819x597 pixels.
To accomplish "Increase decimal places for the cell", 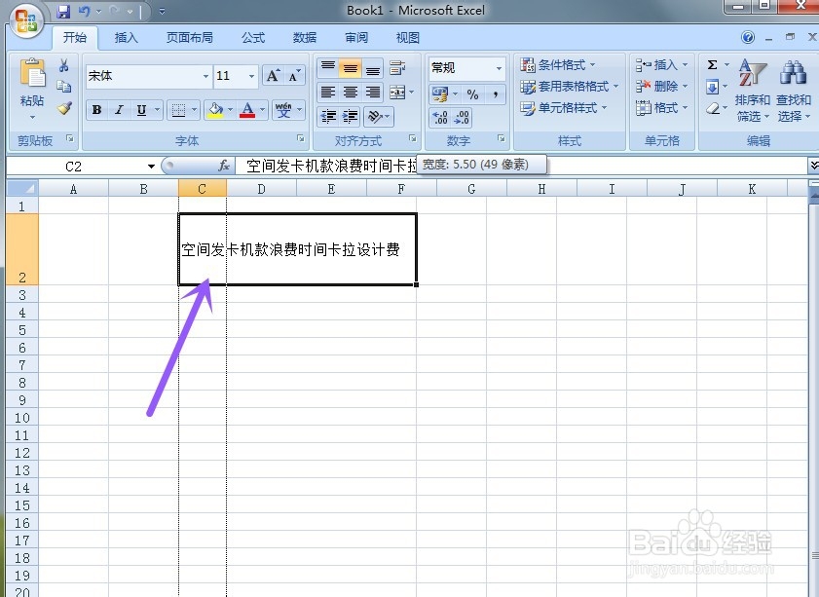I will [x=440, y=117].
